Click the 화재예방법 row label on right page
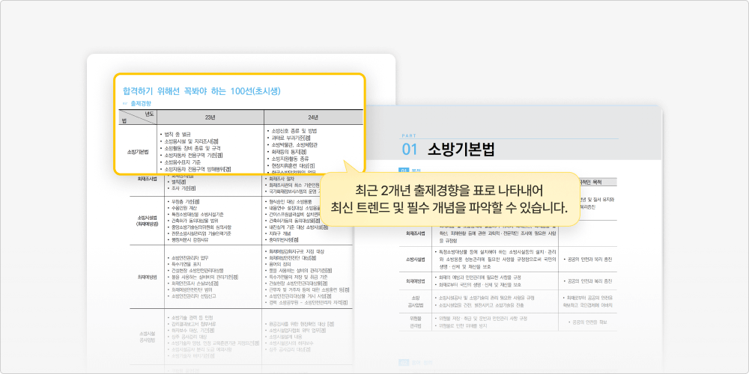Image resolution: width=749 pixels, height=374 pixels. (x=416, y=281)
